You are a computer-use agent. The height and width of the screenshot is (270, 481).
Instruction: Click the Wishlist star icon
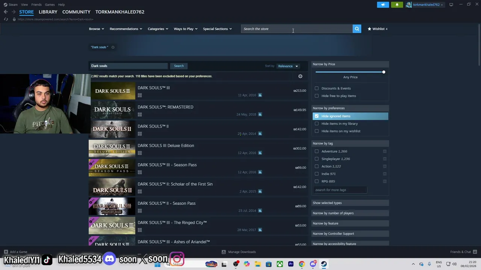(x=369, y=29)
